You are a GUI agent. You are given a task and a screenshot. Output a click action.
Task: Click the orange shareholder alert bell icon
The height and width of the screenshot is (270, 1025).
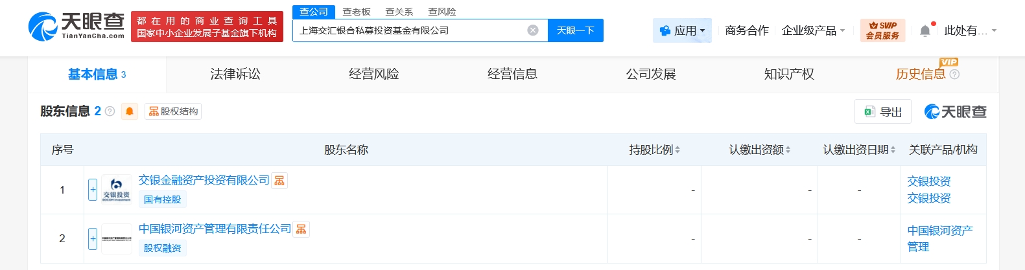(130, 111)
